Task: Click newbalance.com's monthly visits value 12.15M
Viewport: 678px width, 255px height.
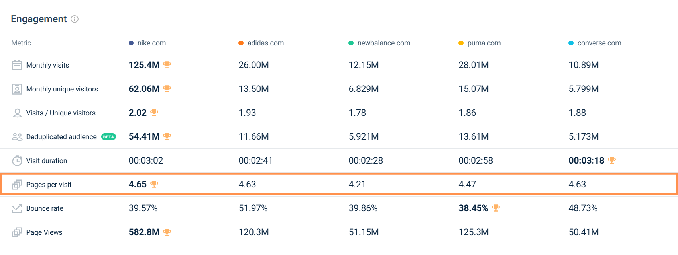Action: point(364,65)
